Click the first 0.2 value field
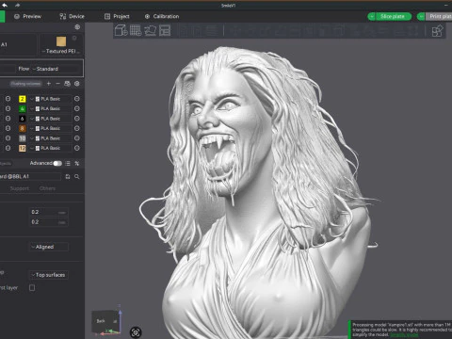Image resolution: width=452 pixels, height=339 pixels. click(49, 212)
